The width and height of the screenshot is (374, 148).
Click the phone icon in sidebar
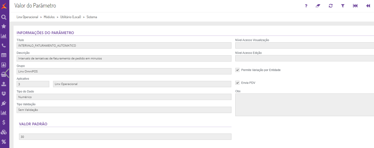pyautogui.click(x=4, y=46)
